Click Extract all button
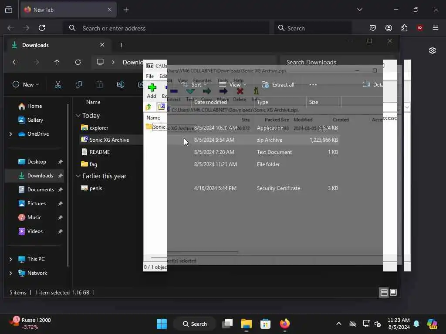The width and height of the screenshot is (446, 334). [278, 85]
